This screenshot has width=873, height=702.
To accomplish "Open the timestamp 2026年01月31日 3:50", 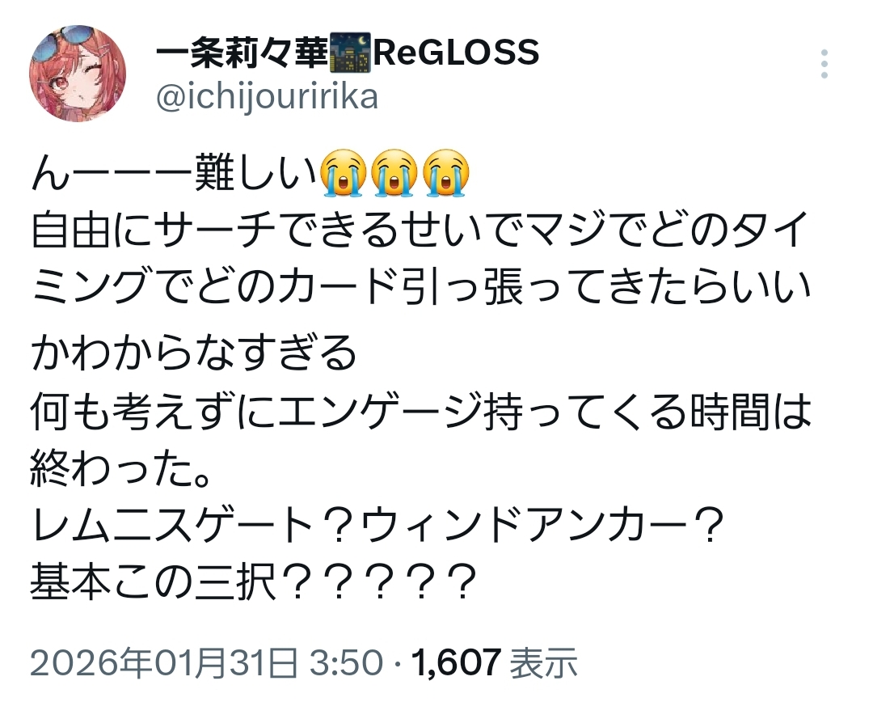I will pyautogui.click(x=207, y=663).
